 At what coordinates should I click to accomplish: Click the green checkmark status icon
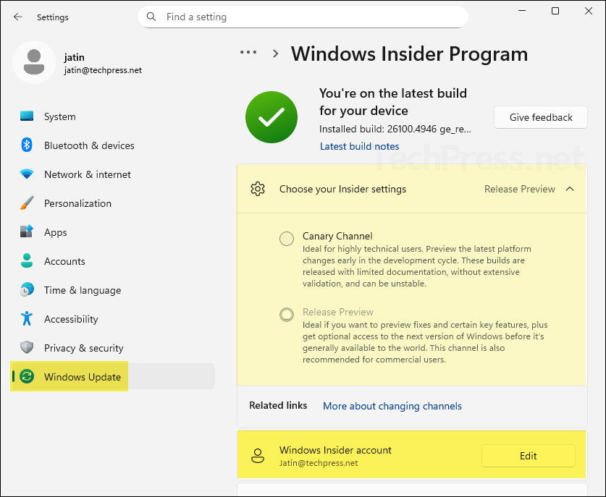pyautogui.click(x=272, y=117)
